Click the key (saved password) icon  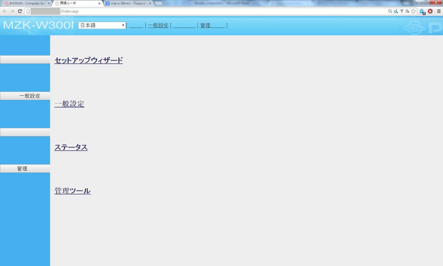click(402, 11)
